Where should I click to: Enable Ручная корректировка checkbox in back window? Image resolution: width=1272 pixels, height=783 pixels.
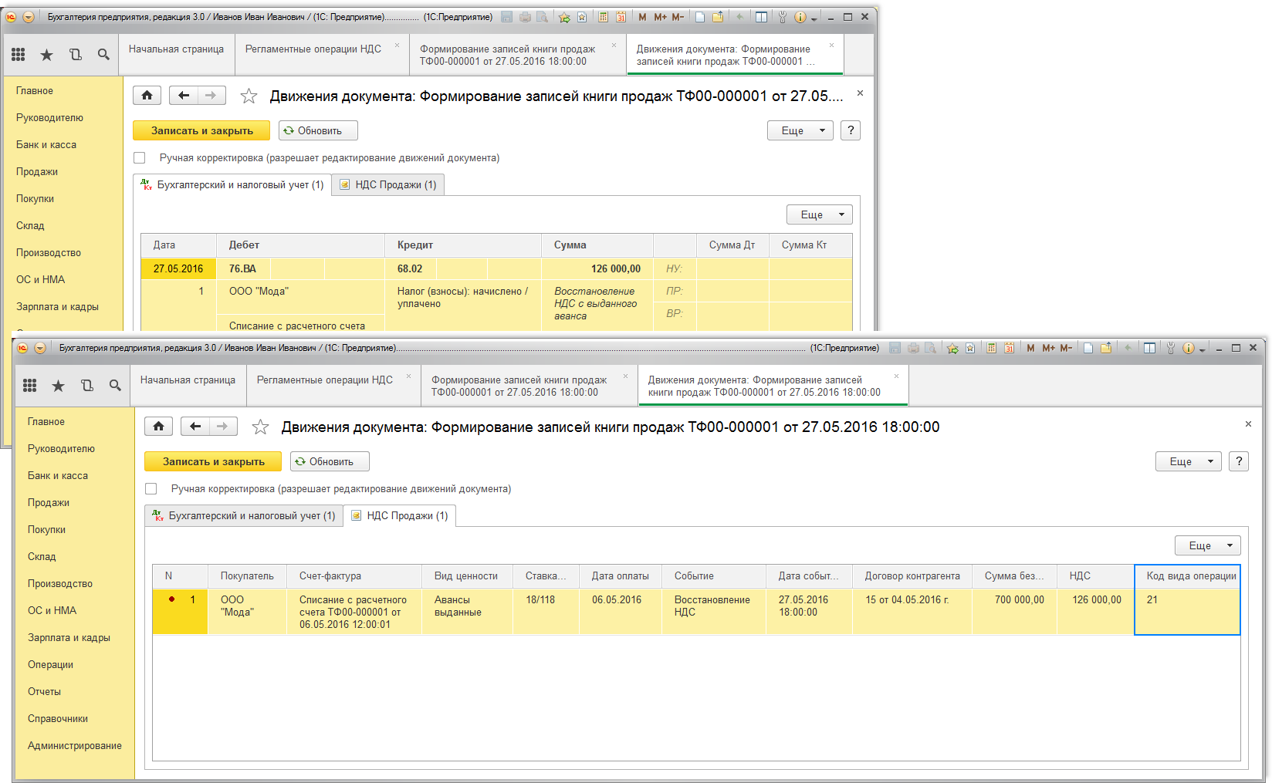(140, 158)
